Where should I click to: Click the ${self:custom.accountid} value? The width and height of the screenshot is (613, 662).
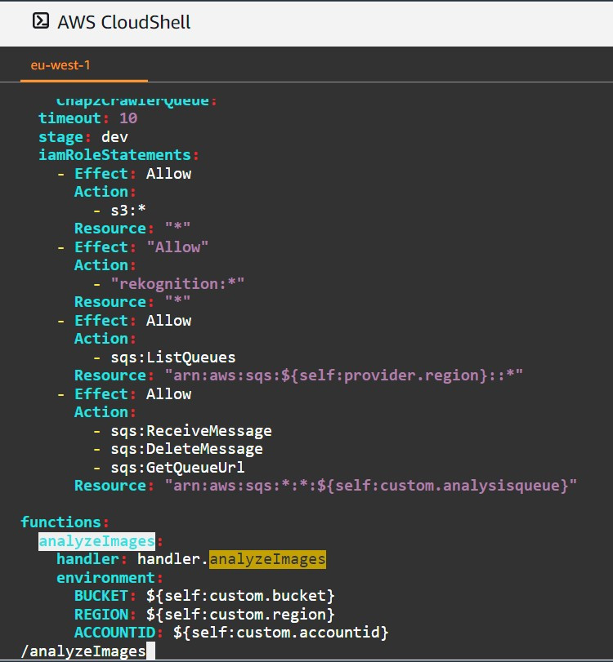pyautogui.click(x=280, y=633)
